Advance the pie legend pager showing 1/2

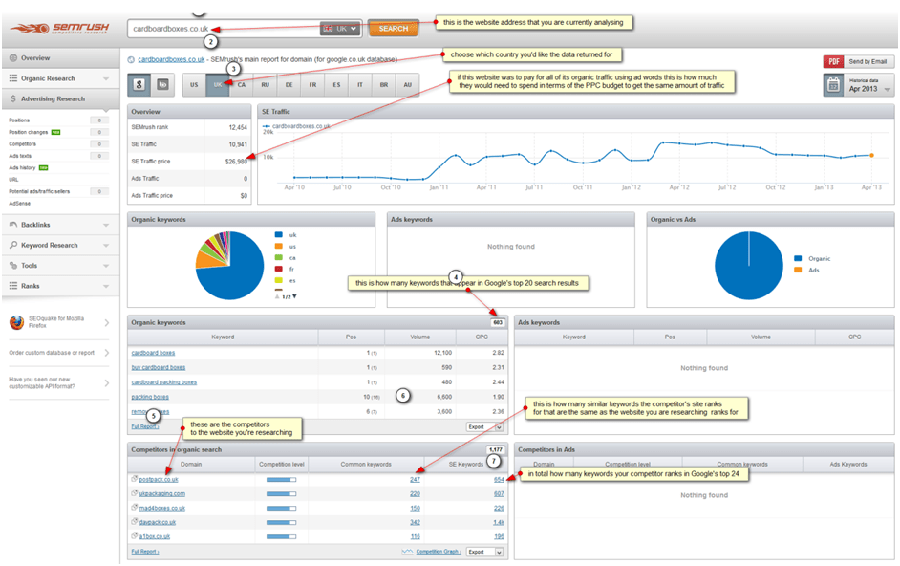pyautogui.click(x=295, y=296)
